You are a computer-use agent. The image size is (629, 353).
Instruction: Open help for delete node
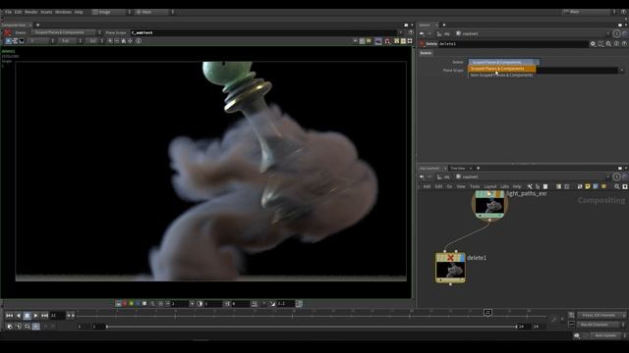pyautogui.click(x=624, y=44)
